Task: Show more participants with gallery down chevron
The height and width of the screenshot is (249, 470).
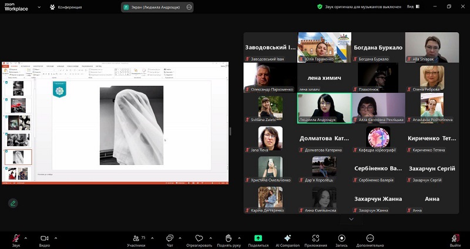Action: tap(351, 219)
